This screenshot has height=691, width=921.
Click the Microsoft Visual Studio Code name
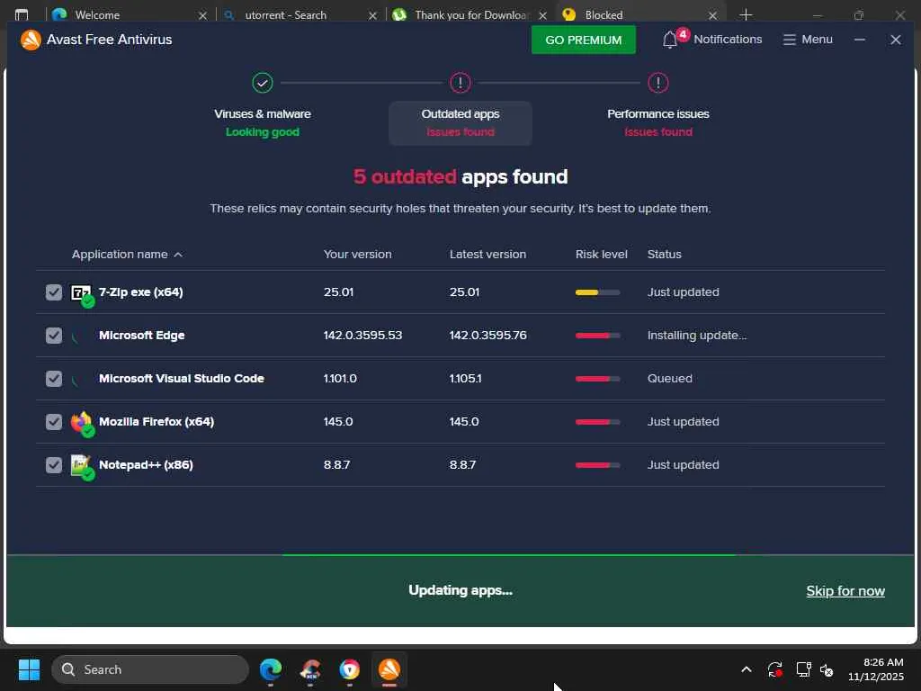(x=182, y=379)
